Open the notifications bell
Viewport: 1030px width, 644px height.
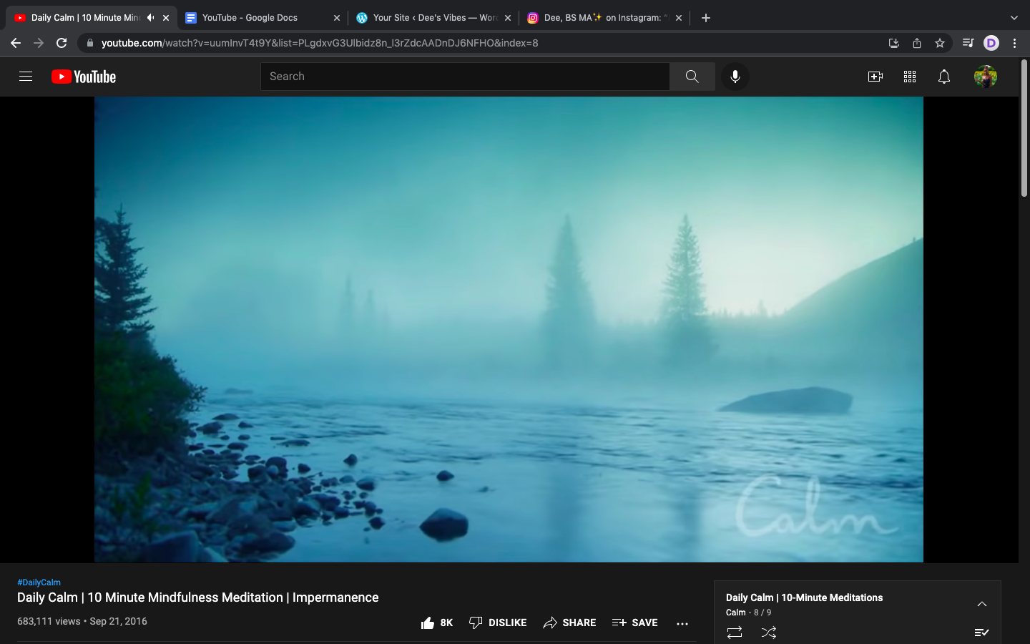tap(944, 77)
